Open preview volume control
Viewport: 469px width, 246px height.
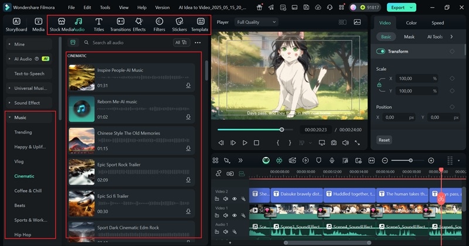345,143
